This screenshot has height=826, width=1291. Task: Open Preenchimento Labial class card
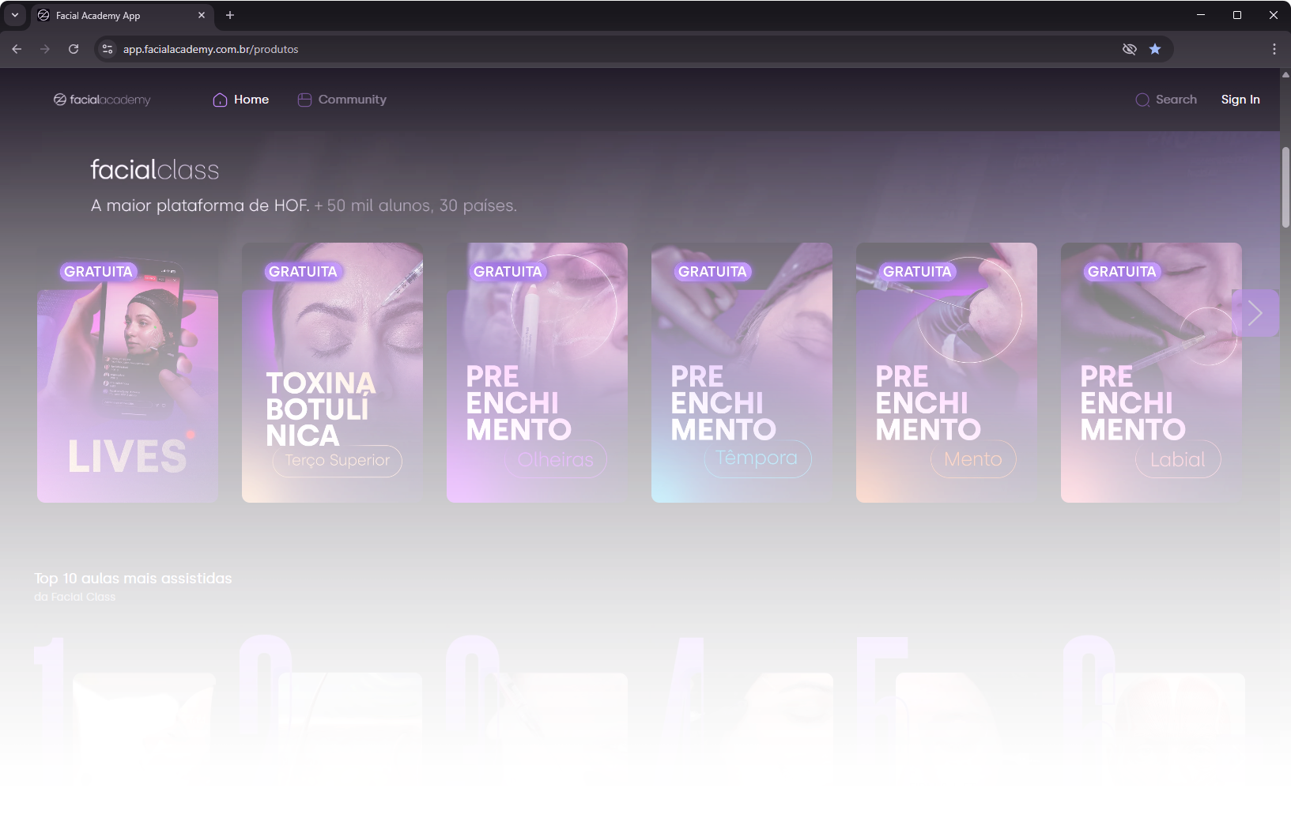click(x=1151, y=372)
